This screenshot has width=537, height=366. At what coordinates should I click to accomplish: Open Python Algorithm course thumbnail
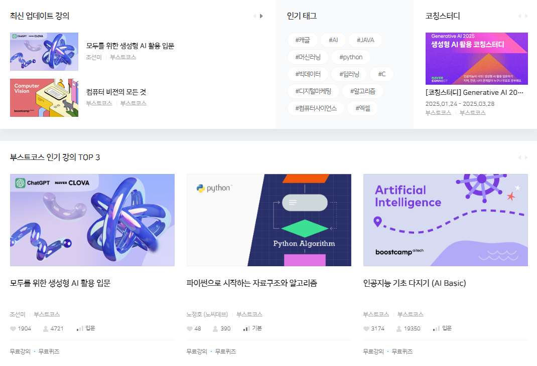(269, 220)
